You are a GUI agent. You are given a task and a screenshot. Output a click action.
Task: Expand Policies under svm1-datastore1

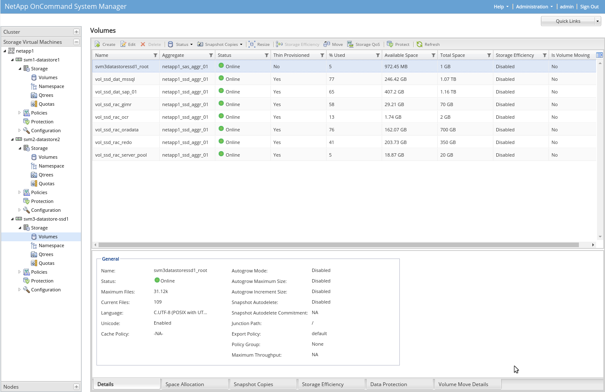(19, 113)
